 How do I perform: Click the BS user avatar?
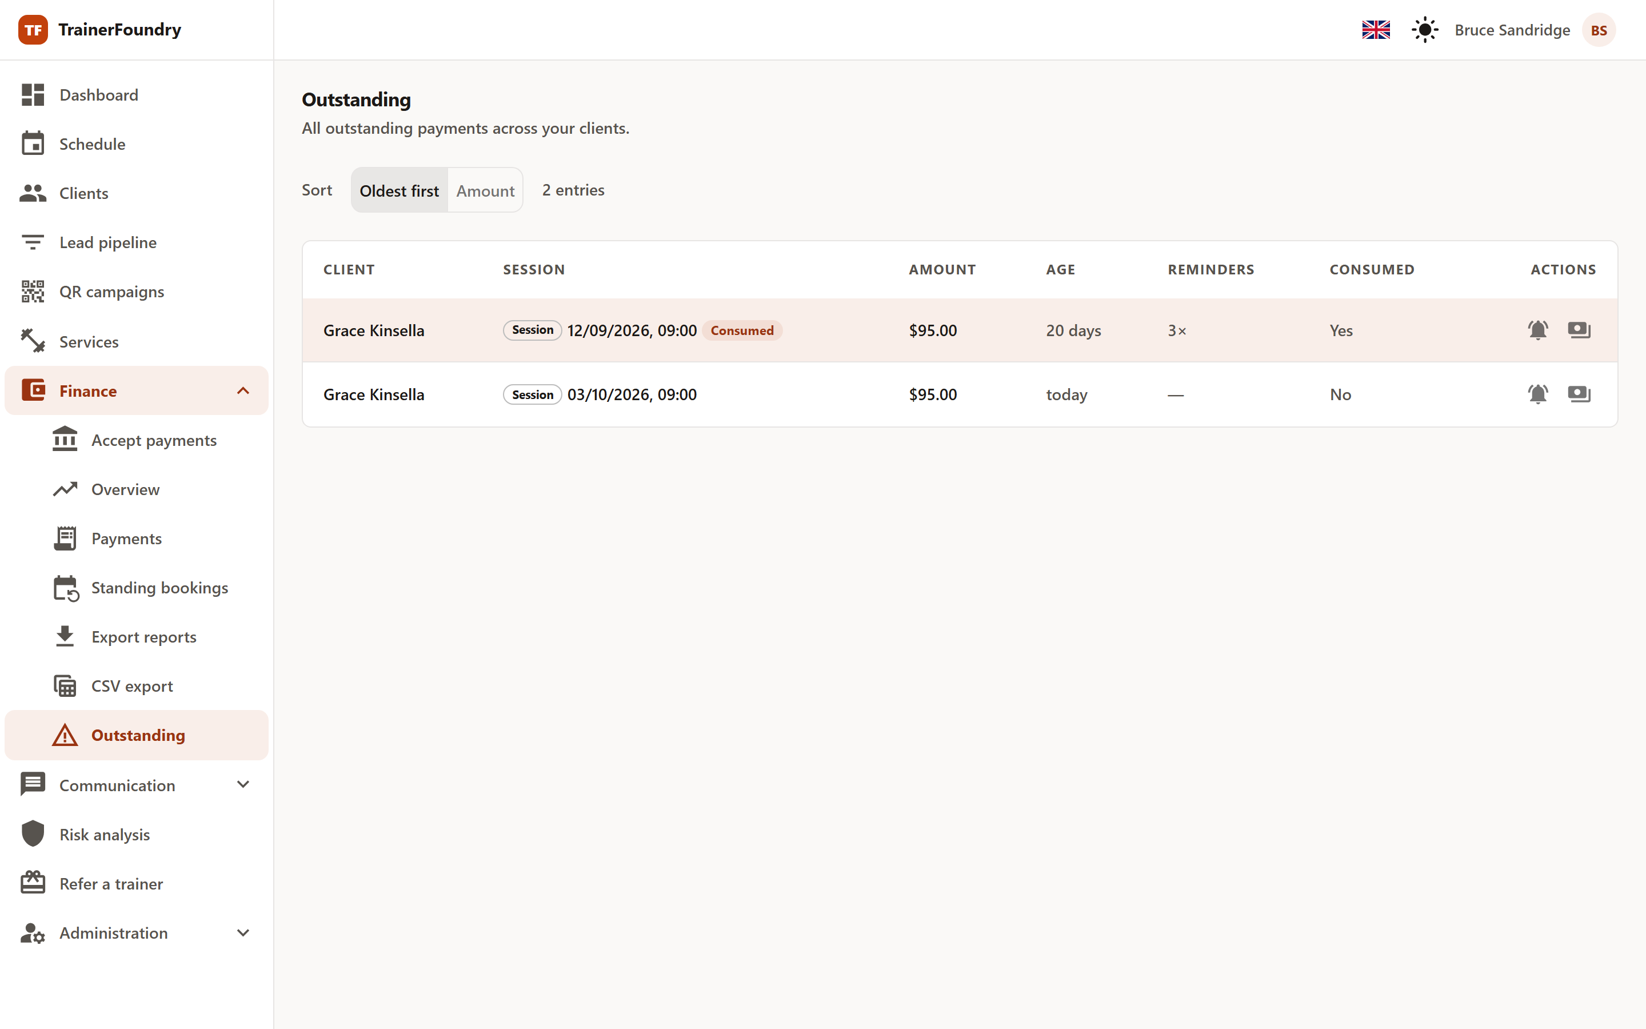[x=1599, y=30]
